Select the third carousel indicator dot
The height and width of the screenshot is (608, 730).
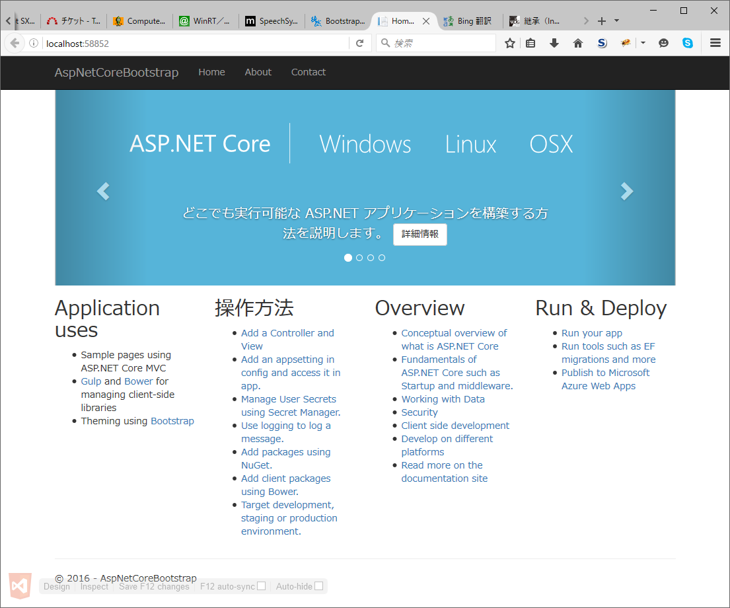point(371,258)
